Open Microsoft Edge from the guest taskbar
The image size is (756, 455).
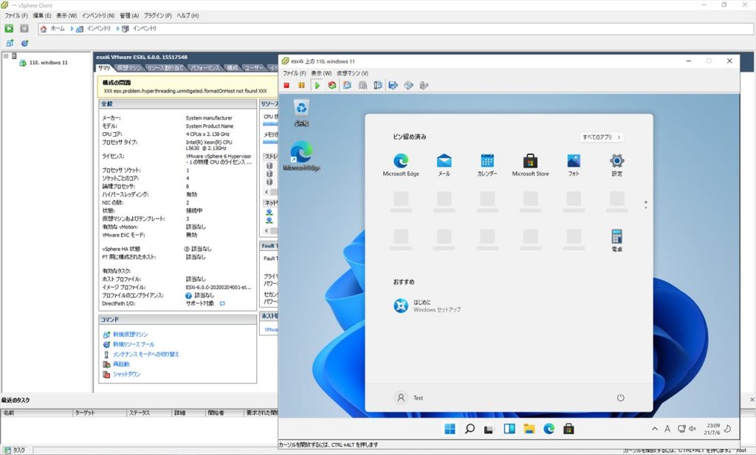549,429
